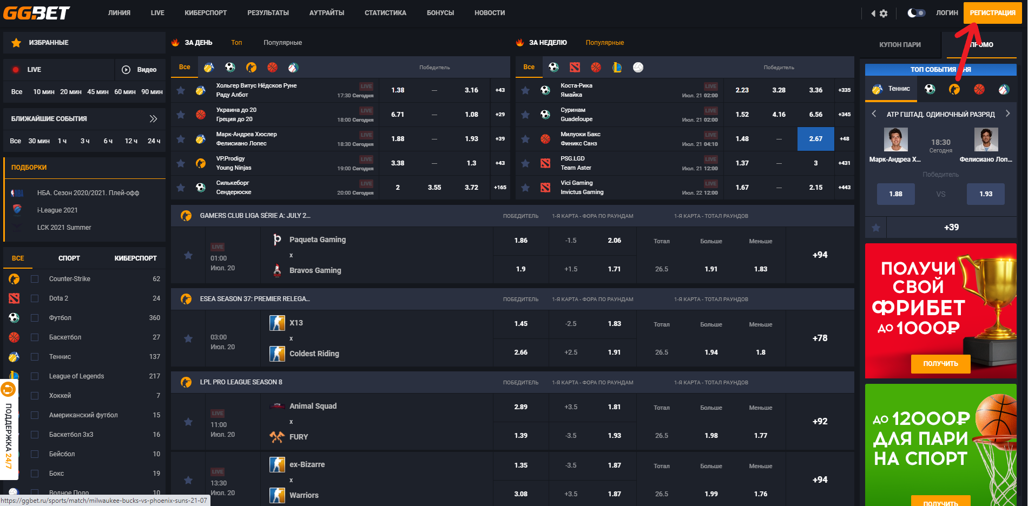Select basketball icon in Top Events widget

[979, 89]
